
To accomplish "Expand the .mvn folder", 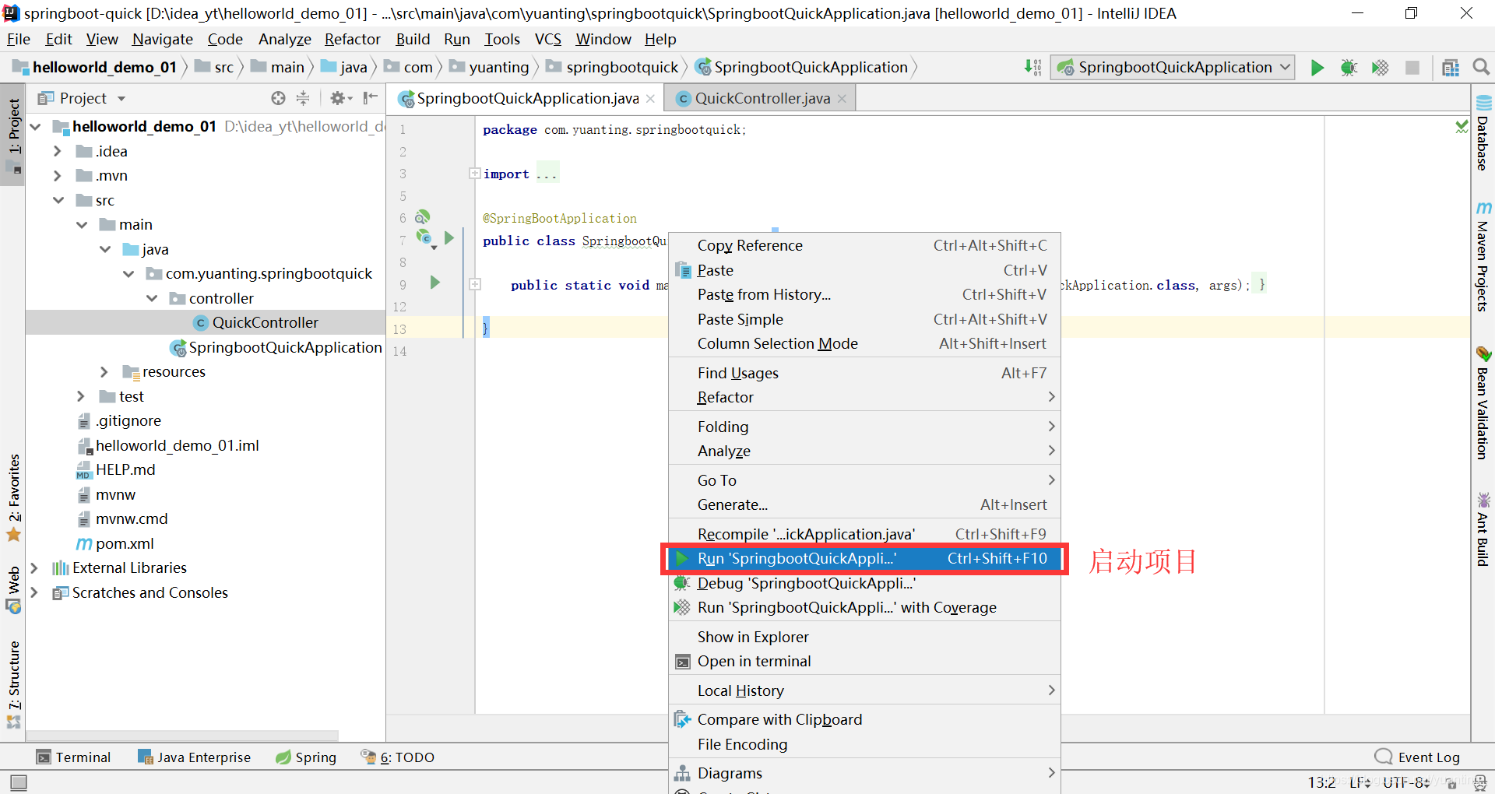I will pyautogui.click(x=57, y=176).
